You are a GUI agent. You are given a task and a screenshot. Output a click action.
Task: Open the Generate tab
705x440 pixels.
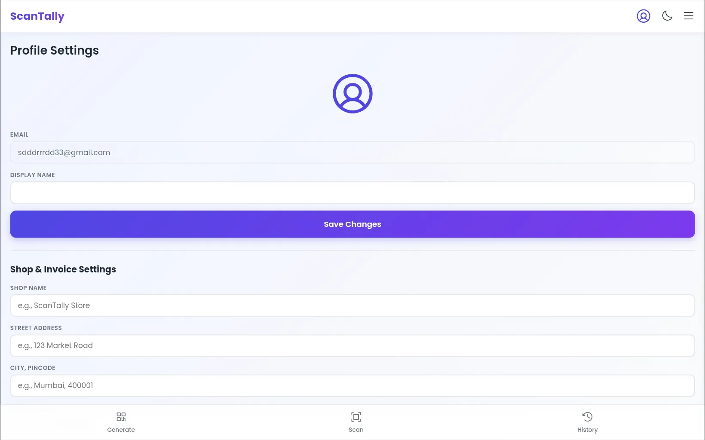coord(121,422)
